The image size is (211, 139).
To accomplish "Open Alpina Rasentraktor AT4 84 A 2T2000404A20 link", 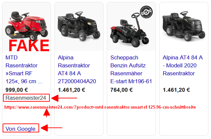I will [x=77, y=69].
